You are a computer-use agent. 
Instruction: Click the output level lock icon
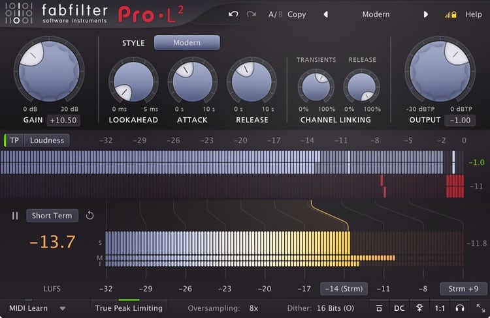(x=450, y=14)
